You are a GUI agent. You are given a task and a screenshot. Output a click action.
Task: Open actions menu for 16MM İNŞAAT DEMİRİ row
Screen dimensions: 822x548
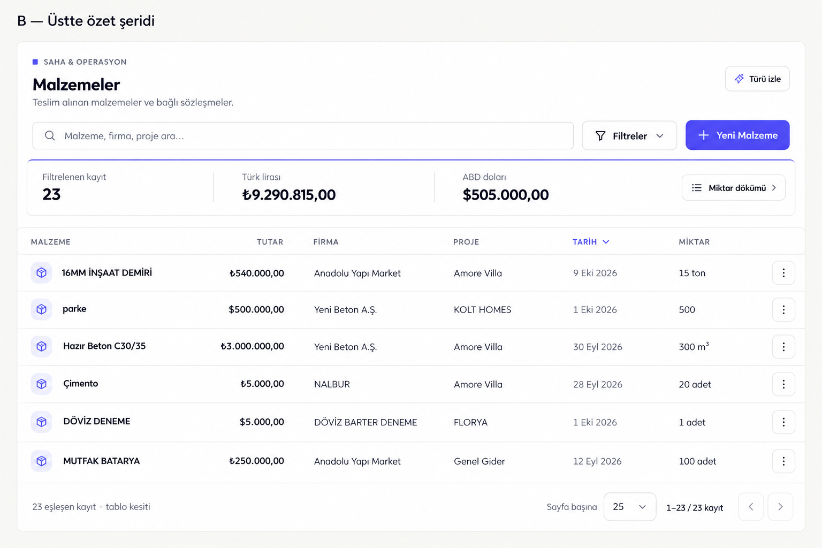(x=783, y=273)
